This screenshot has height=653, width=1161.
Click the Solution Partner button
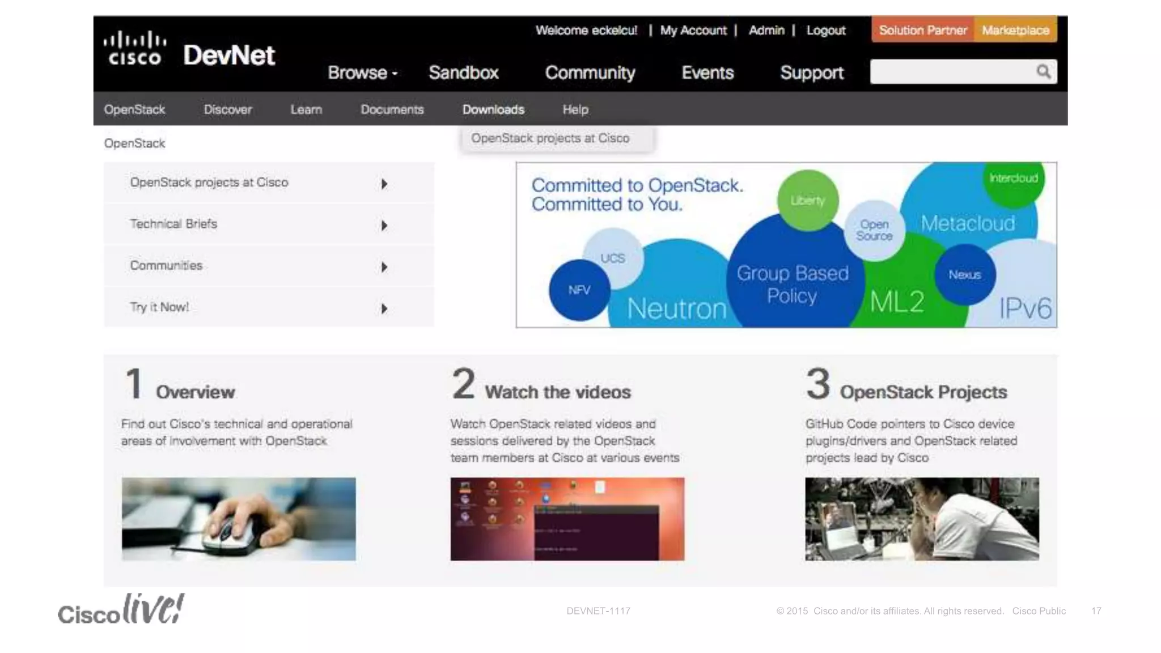(x=922, y=30)
